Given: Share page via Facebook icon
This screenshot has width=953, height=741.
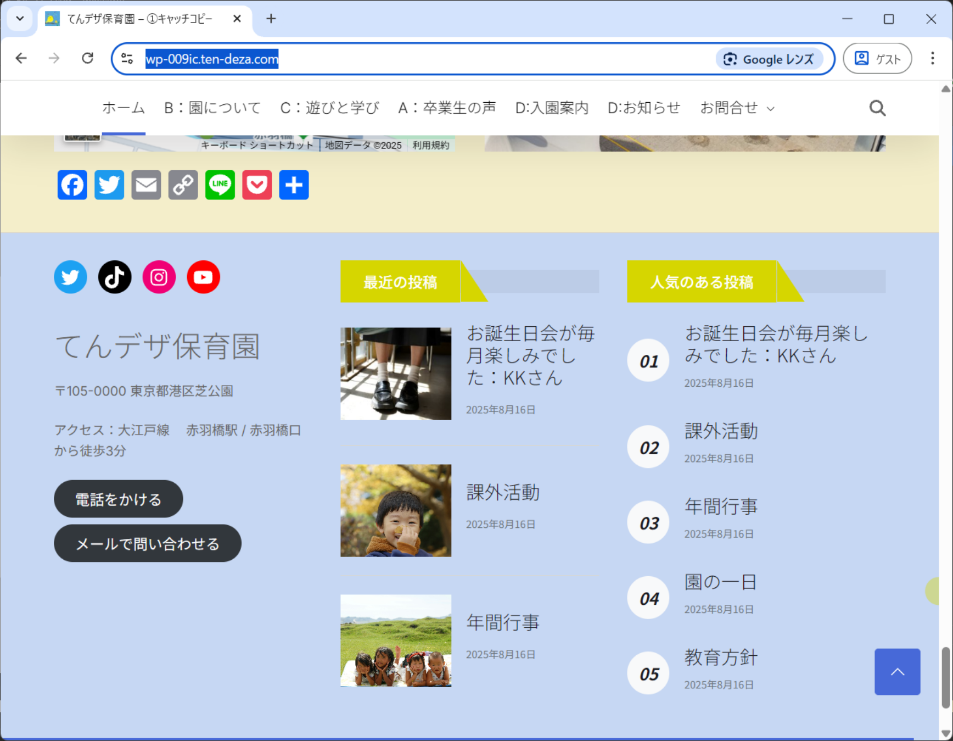Looking at the screenshot, I should pyautogui.click(x=72, y=185).
